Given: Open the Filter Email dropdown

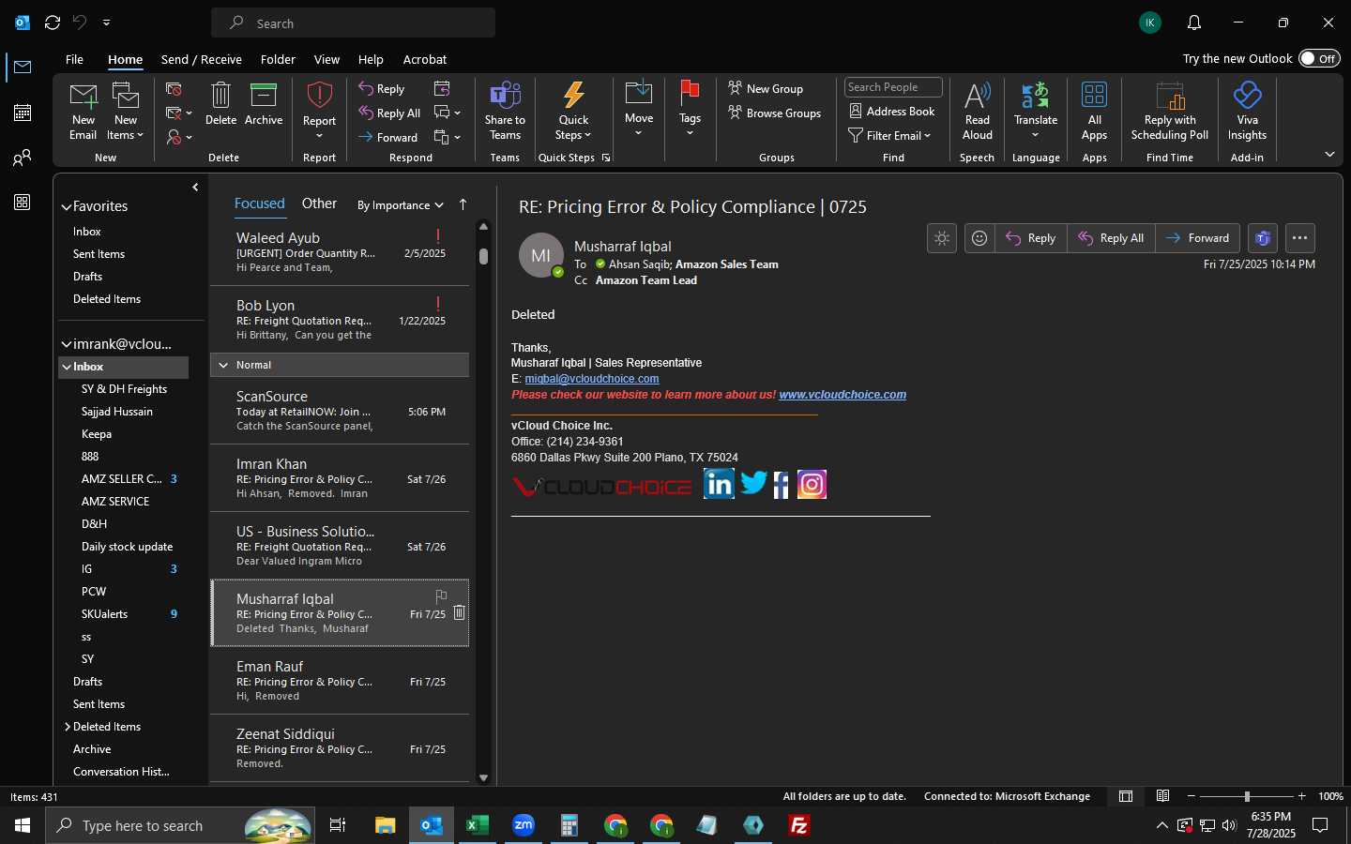Looking at the screenshot, I should pos(890,135).
